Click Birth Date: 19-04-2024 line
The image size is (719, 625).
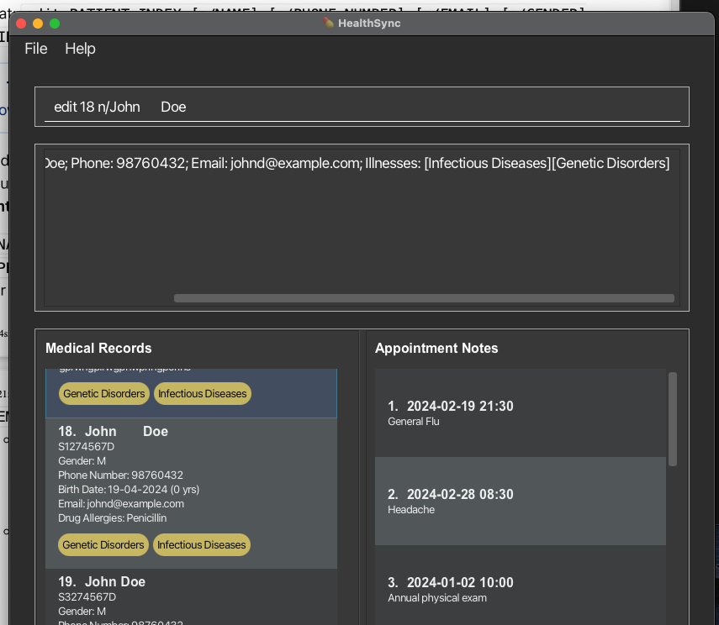pyautogui.click(x=129, y=490)
